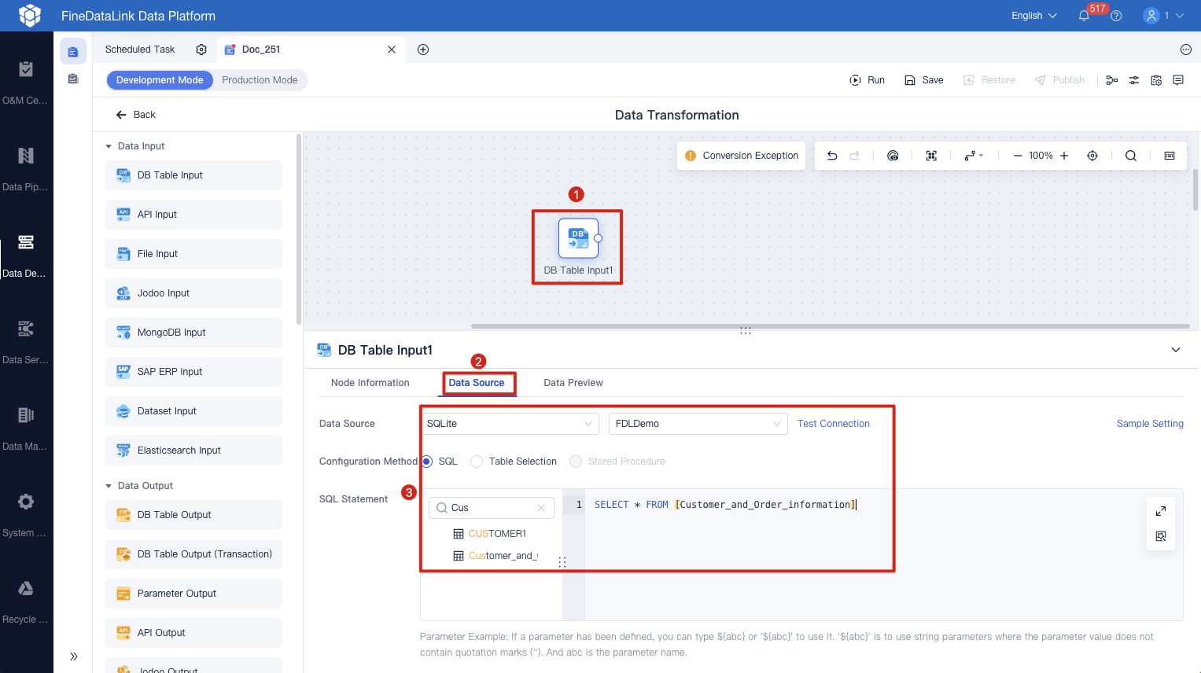Collapse the Data Input section

[109, 146]
